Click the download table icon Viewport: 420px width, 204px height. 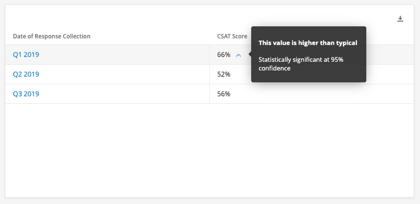(x=400, y=19)
